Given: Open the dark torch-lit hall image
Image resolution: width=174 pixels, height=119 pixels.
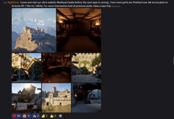Looking at the screenshot, I should tap(79, 30).
